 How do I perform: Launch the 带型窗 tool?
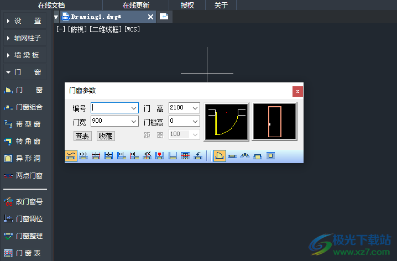23,124
